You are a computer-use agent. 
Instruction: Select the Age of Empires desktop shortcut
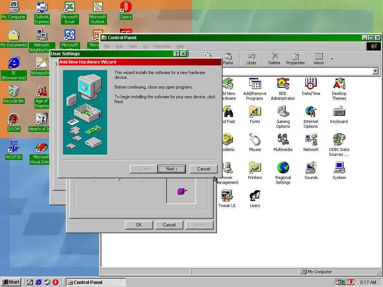pos(42,97)
